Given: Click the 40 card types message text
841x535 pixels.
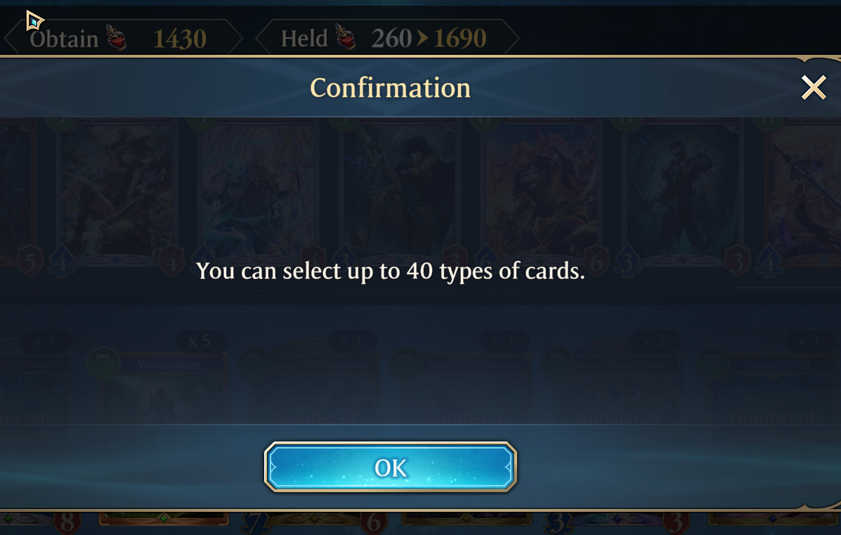Looking at the screenshot, I should (x=390, y=271).
